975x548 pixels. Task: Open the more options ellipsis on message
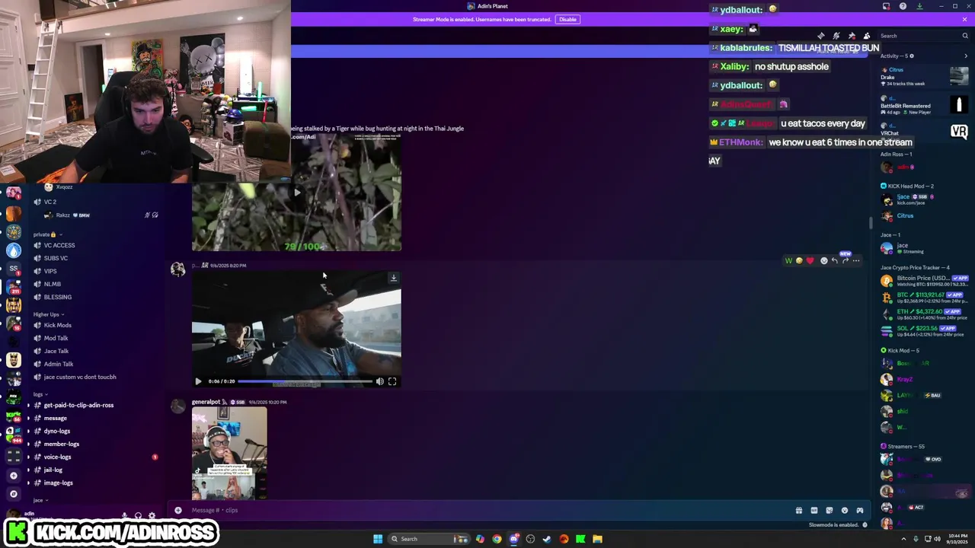(x=856, y=260)
